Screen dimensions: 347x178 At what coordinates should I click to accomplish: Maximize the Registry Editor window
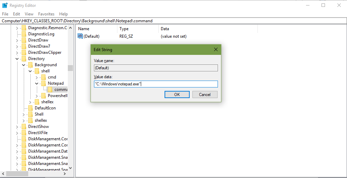pyautogui.click(x=323, y=5)
